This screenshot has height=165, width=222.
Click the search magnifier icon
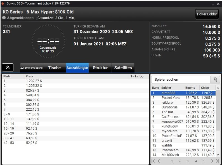pos(215,80)
